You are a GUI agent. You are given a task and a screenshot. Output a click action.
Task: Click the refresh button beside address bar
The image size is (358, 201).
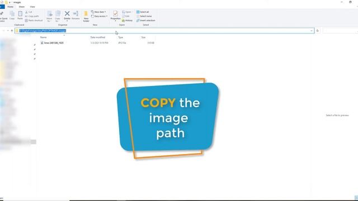point(317,31)
